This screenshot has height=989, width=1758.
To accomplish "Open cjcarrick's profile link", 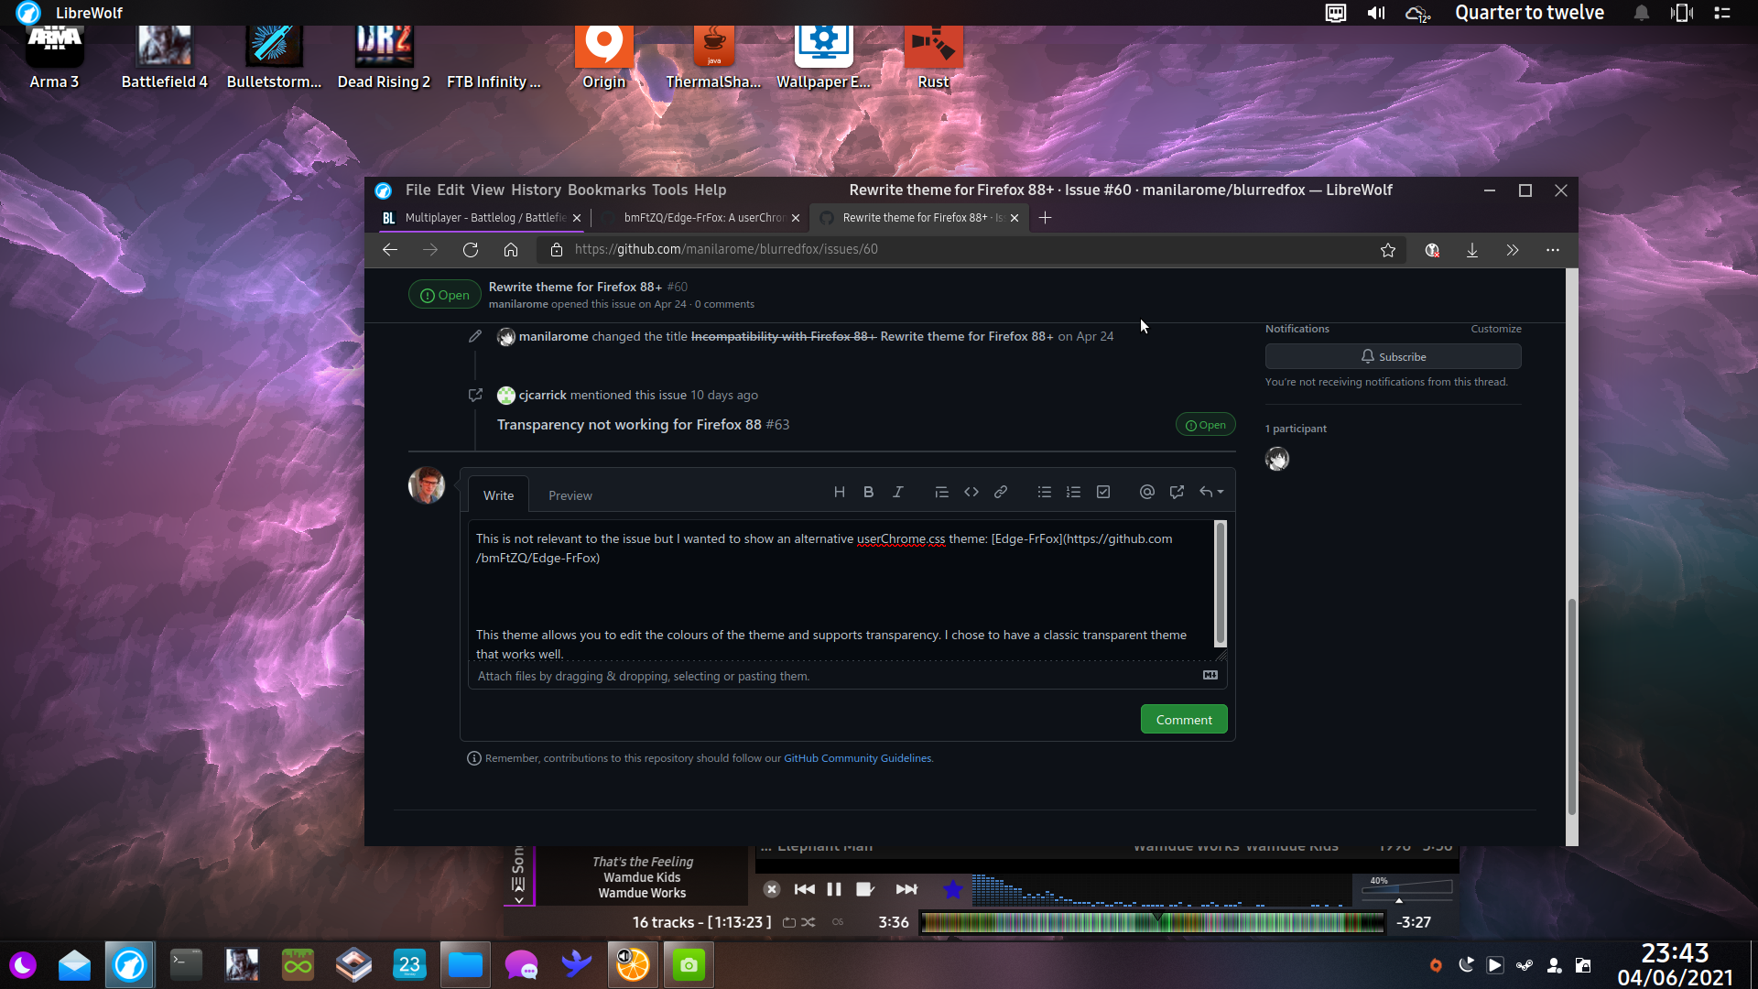I will (543, 395).
